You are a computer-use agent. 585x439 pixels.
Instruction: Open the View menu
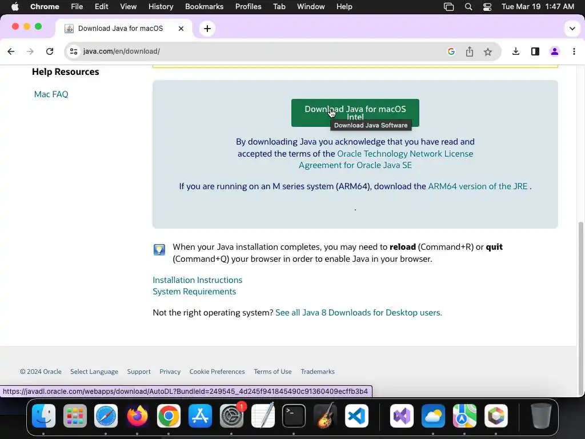click(128, 7)
